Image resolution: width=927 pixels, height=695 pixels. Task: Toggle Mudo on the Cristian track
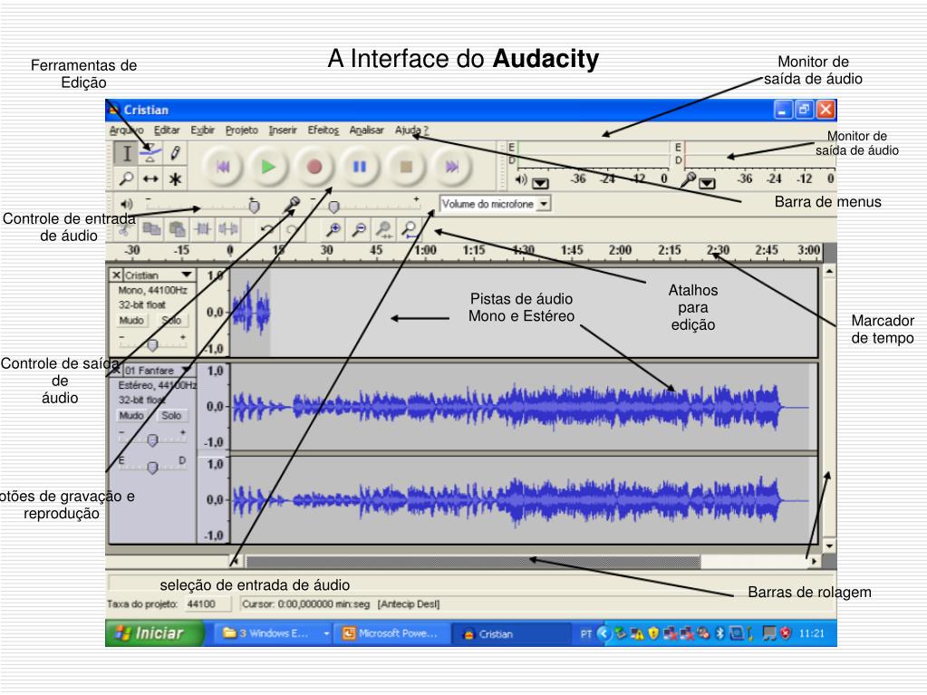[131, 320]
